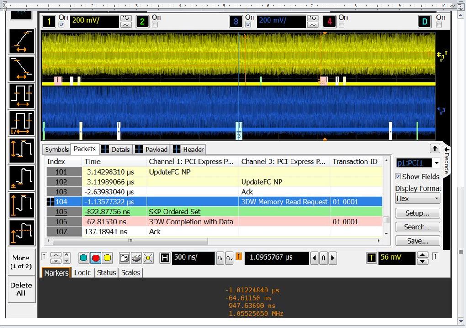Click the red Stop acquisition button

[x=95, y=258]
